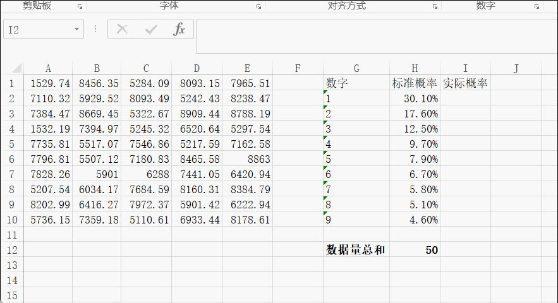Viewport: 558px width, 303px height.
Task: Select column J header
Action: 516,68
